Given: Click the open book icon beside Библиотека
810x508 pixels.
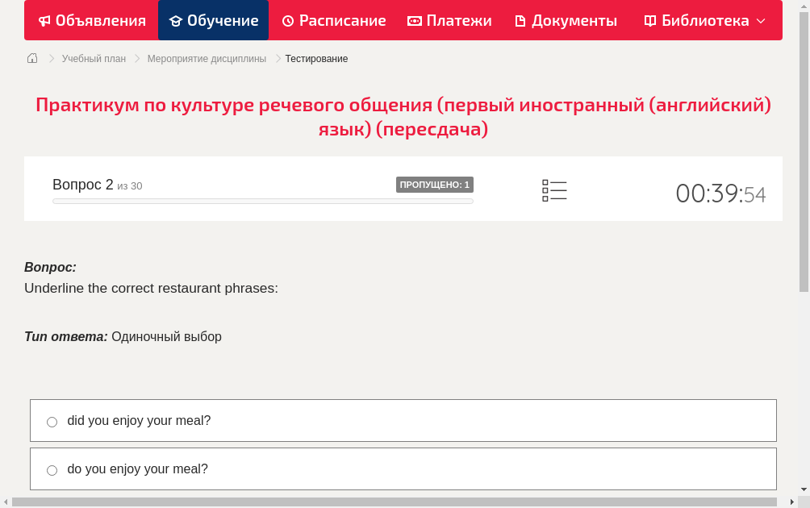Looking at the screenshot, I should tap(650, 21).
